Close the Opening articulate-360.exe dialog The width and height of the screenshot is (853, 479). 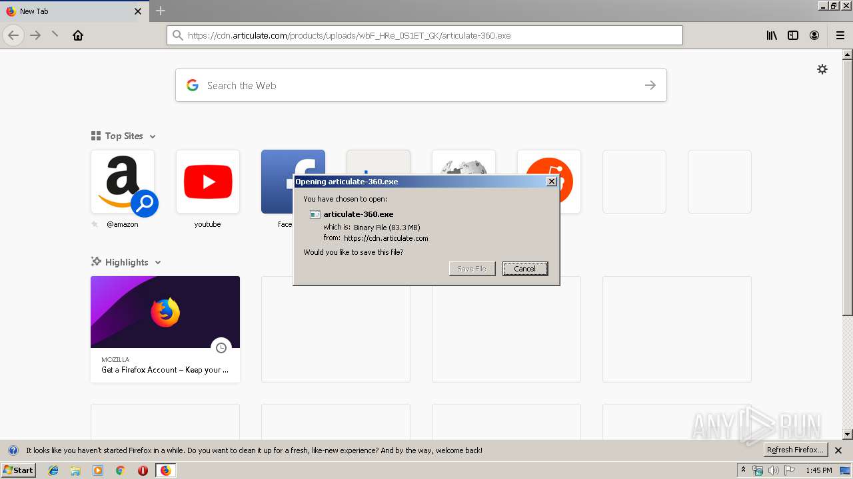tap(552, 182)
